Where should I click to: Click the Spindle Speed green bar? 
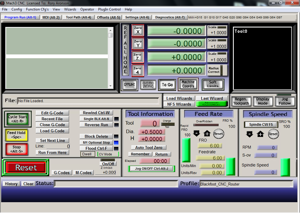pos(285,167)
